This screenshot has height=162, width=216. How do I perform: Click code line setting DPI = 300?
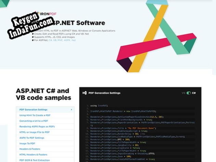point(110,139)
